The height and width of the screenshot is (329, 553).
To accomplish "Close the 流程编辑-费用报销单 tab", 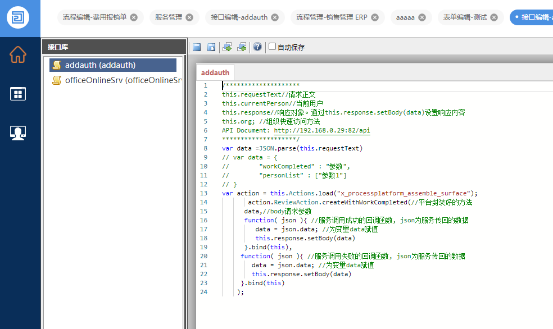I will click(134, 17).
